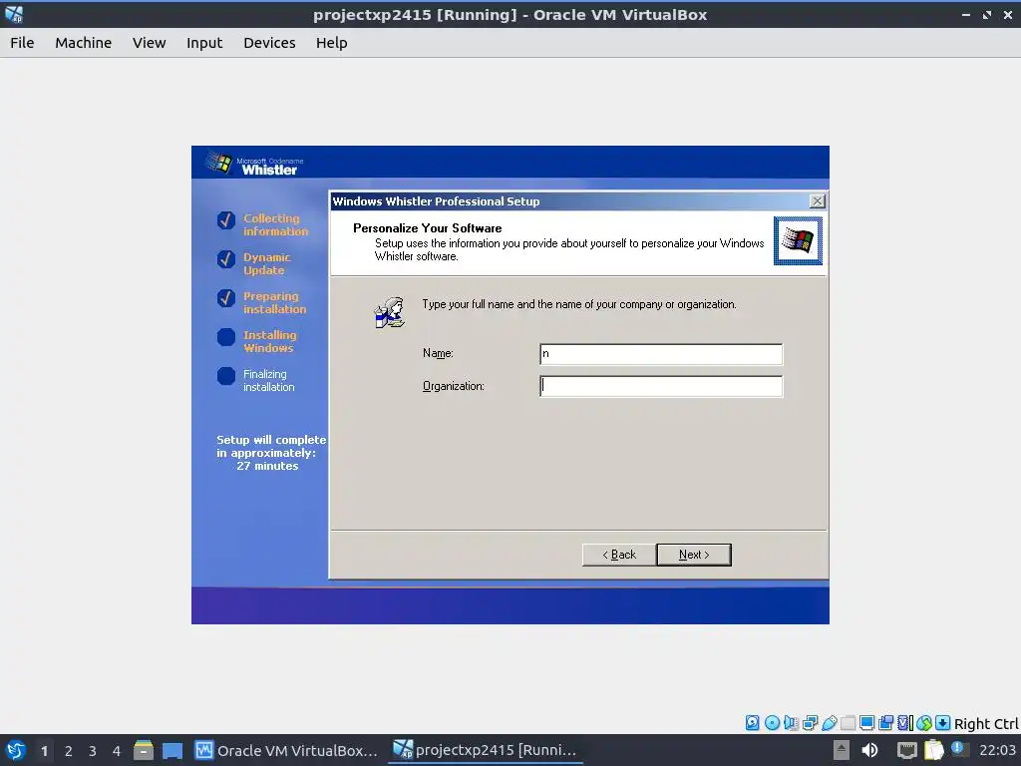Click the shared folders status icon
Screen dimensions: 1021x766
[x=848, y=722]
